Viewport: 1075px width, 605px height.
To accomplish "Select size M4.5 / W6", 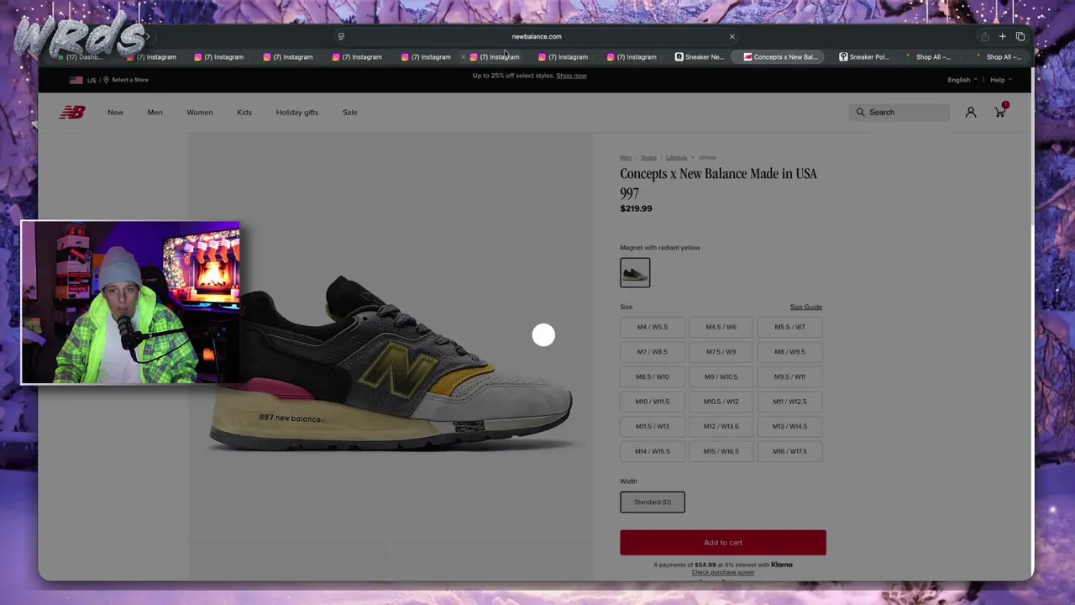I will click(721, 327).
